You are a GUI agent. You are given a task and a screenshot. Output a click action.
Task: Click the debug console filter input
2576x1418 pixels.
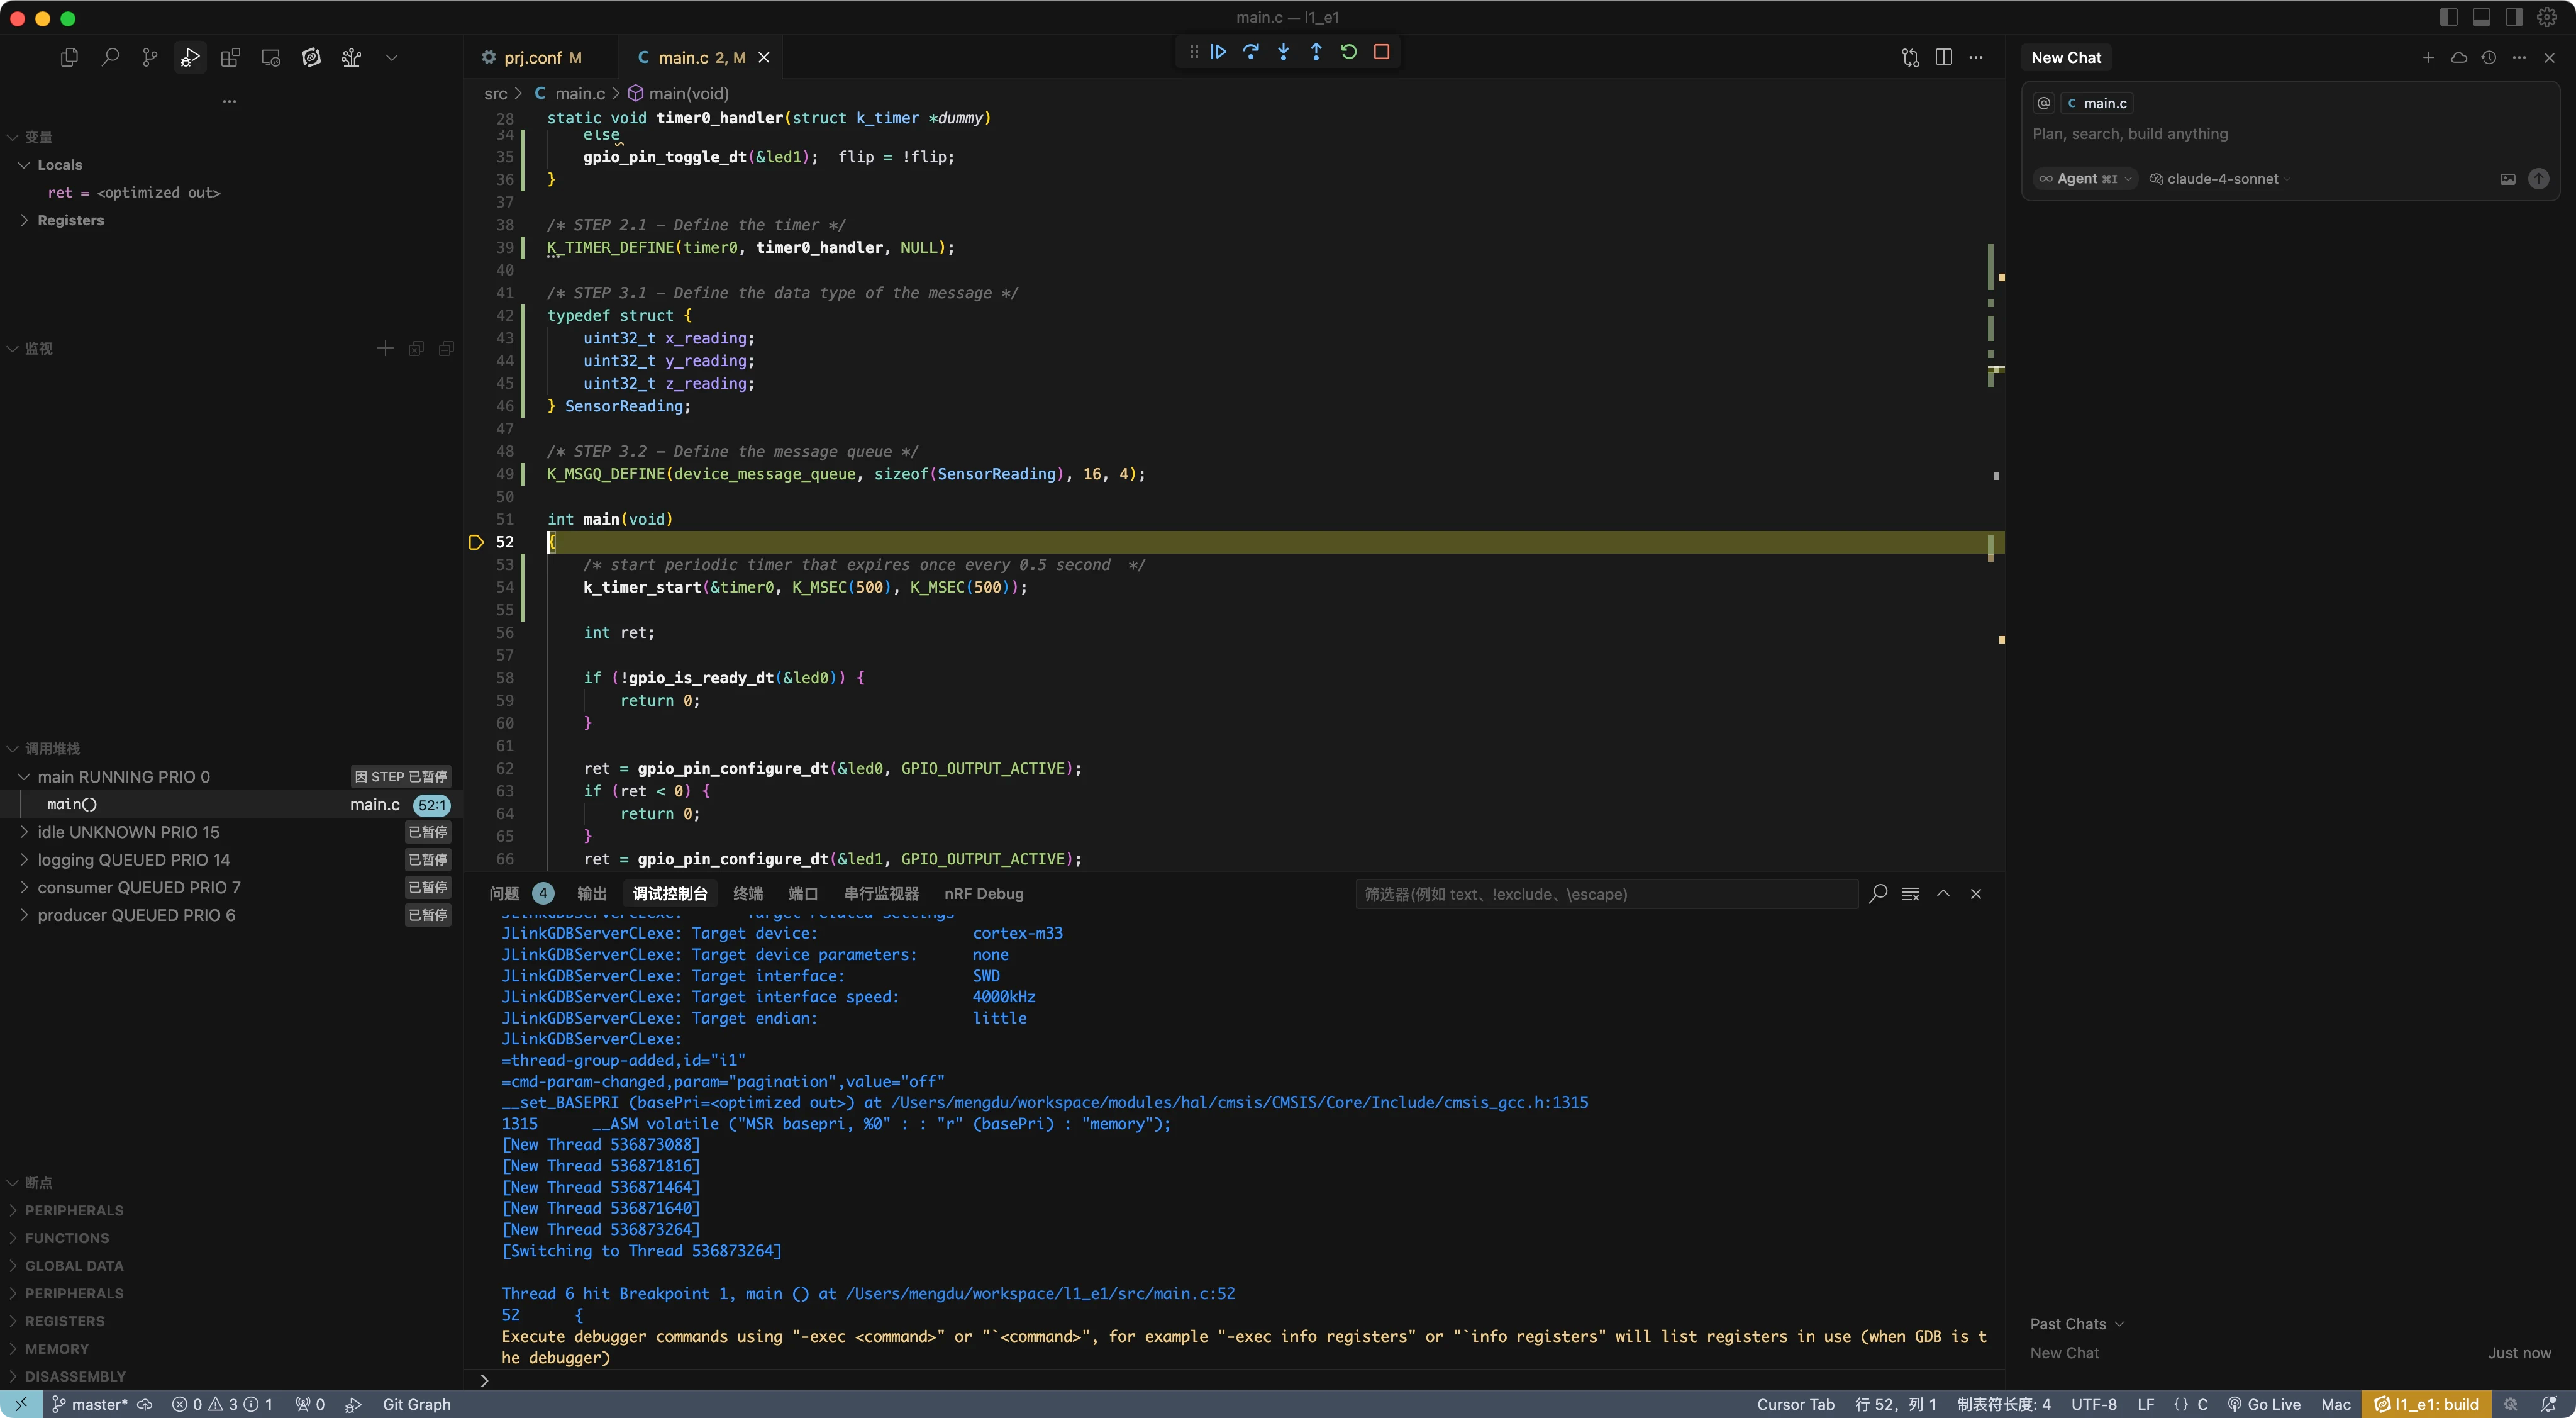click(x=1605, y=894)
